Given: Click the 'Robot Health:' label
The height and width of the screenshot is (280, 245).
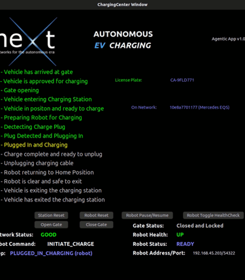Looking at the screenshot, I should 150,235.
